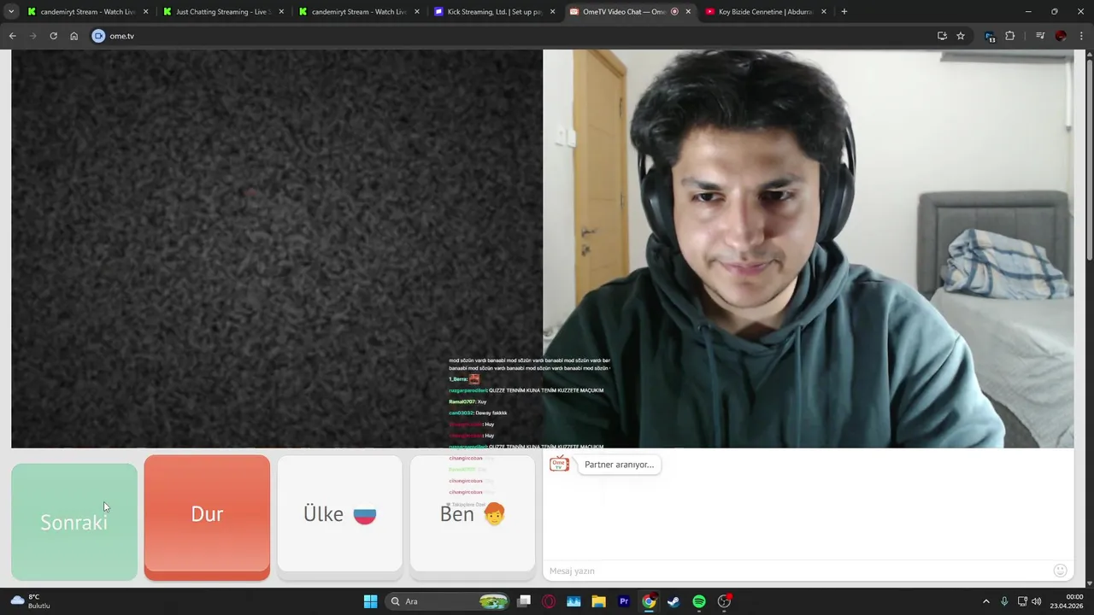Expand hidden system tray icons
The height and width of the screenshot is (615, 1094).
coord(985,601)
